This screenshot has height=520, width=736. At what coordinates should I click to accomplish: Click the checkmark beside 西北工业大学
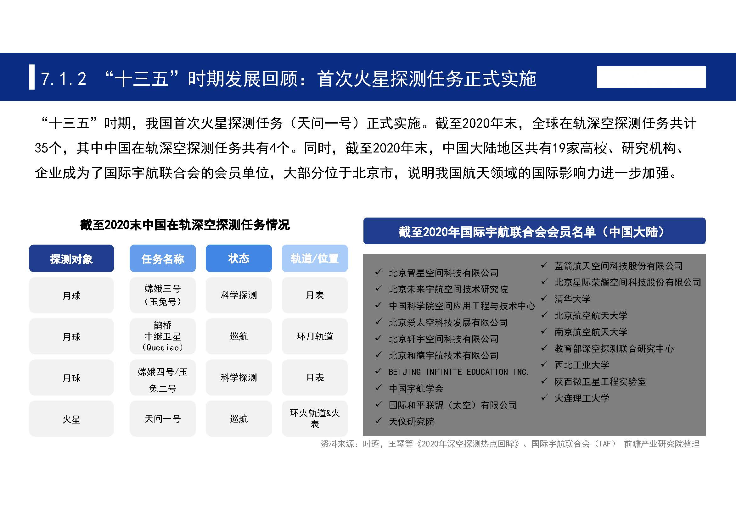click(x=544, y=364)
